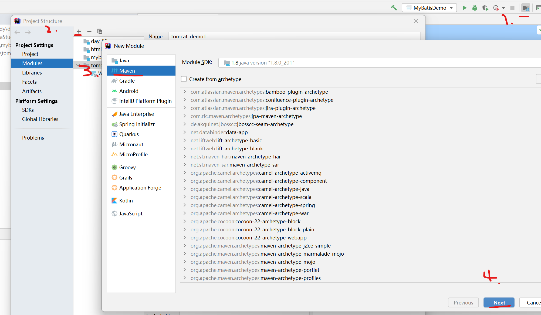Click the Previous button
Viewport: 541px width, 315px height.
[x=463, y=303]
